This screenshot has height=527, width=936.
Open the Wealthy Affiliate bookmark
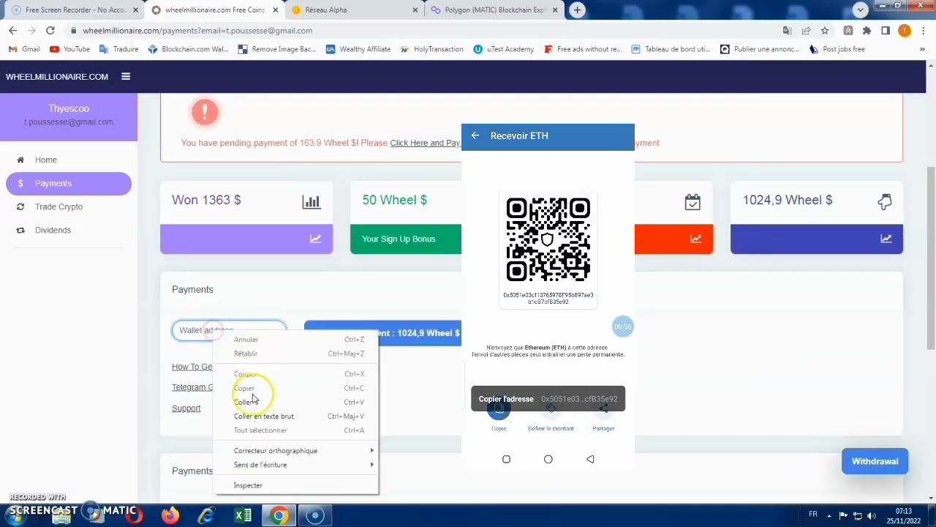click(358, 49)
